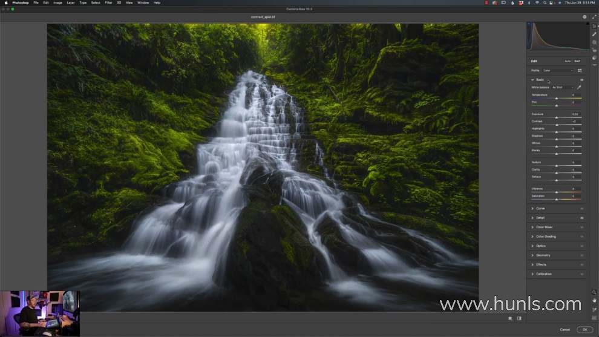599x337 pixels.
Task: Collapse the Basic panel
Action: coord(532,80)
